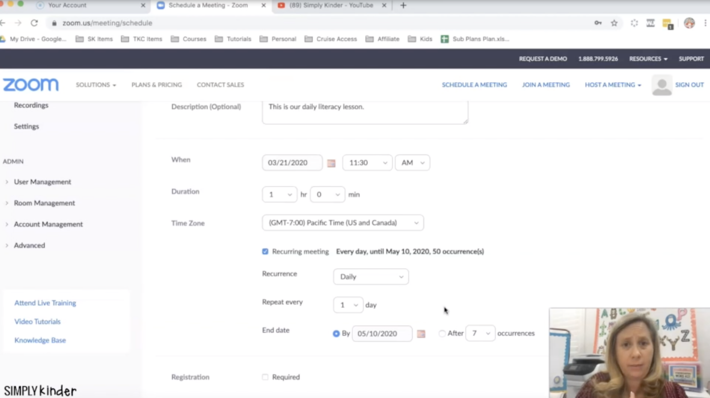Open the End date calendar picker icon
This screenshot has height=398, width=710.
click(421, 334)
